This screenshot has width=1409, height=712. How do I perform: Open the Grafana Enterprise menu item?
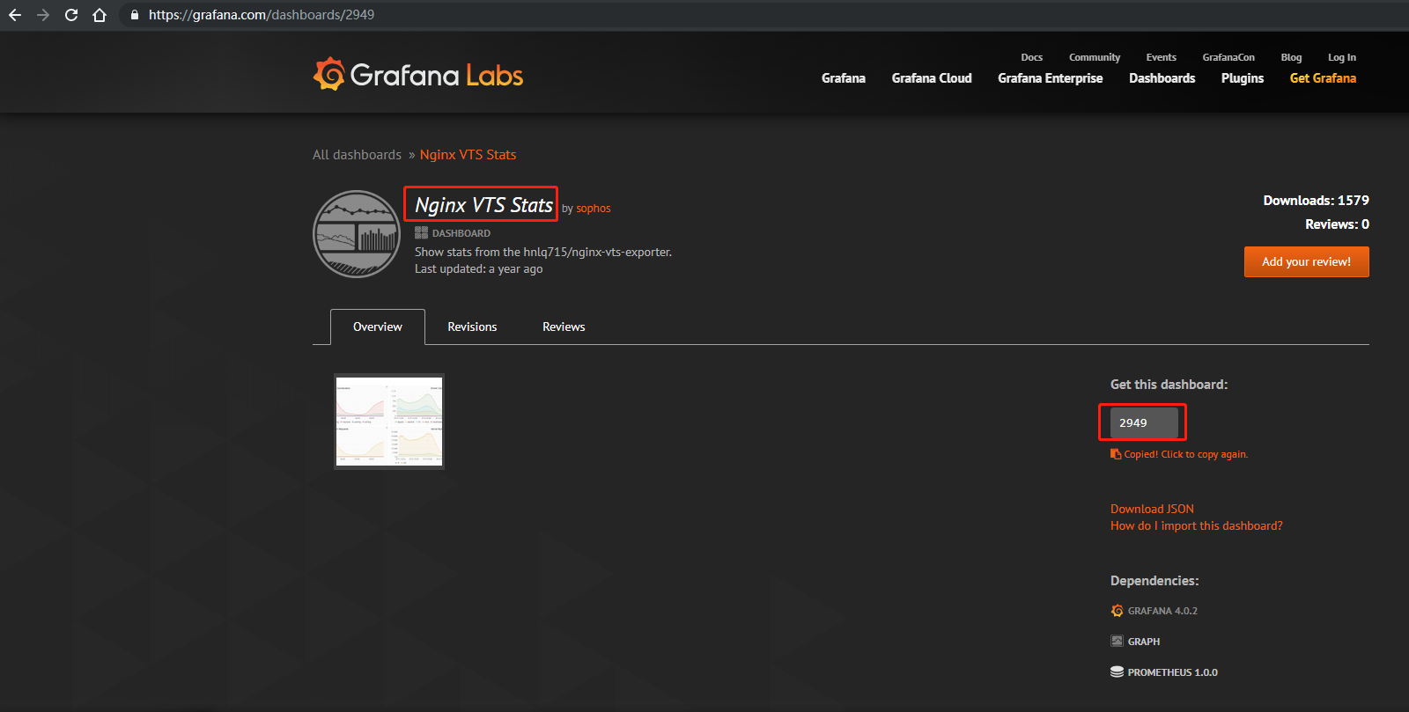point(1051,78)
